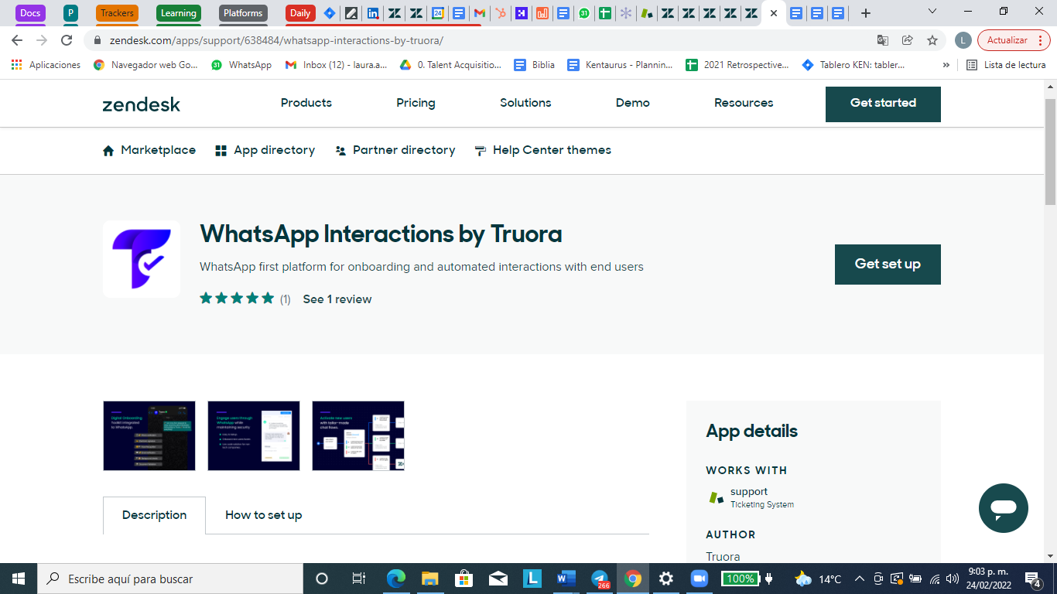Show more bookmarks with the double chevron
Image resolution: width=1057 pixels, height=594 pixels.
pos(946,65)
